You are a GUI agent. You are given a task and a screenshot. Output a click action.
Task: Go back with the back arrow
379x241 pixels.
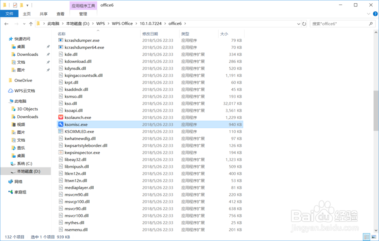[x=6, y=24]
